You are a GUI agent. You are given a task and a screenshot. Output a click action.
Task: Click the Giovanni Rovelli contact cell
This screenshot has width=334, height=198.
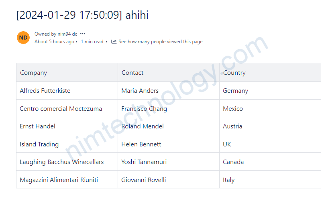144,180
